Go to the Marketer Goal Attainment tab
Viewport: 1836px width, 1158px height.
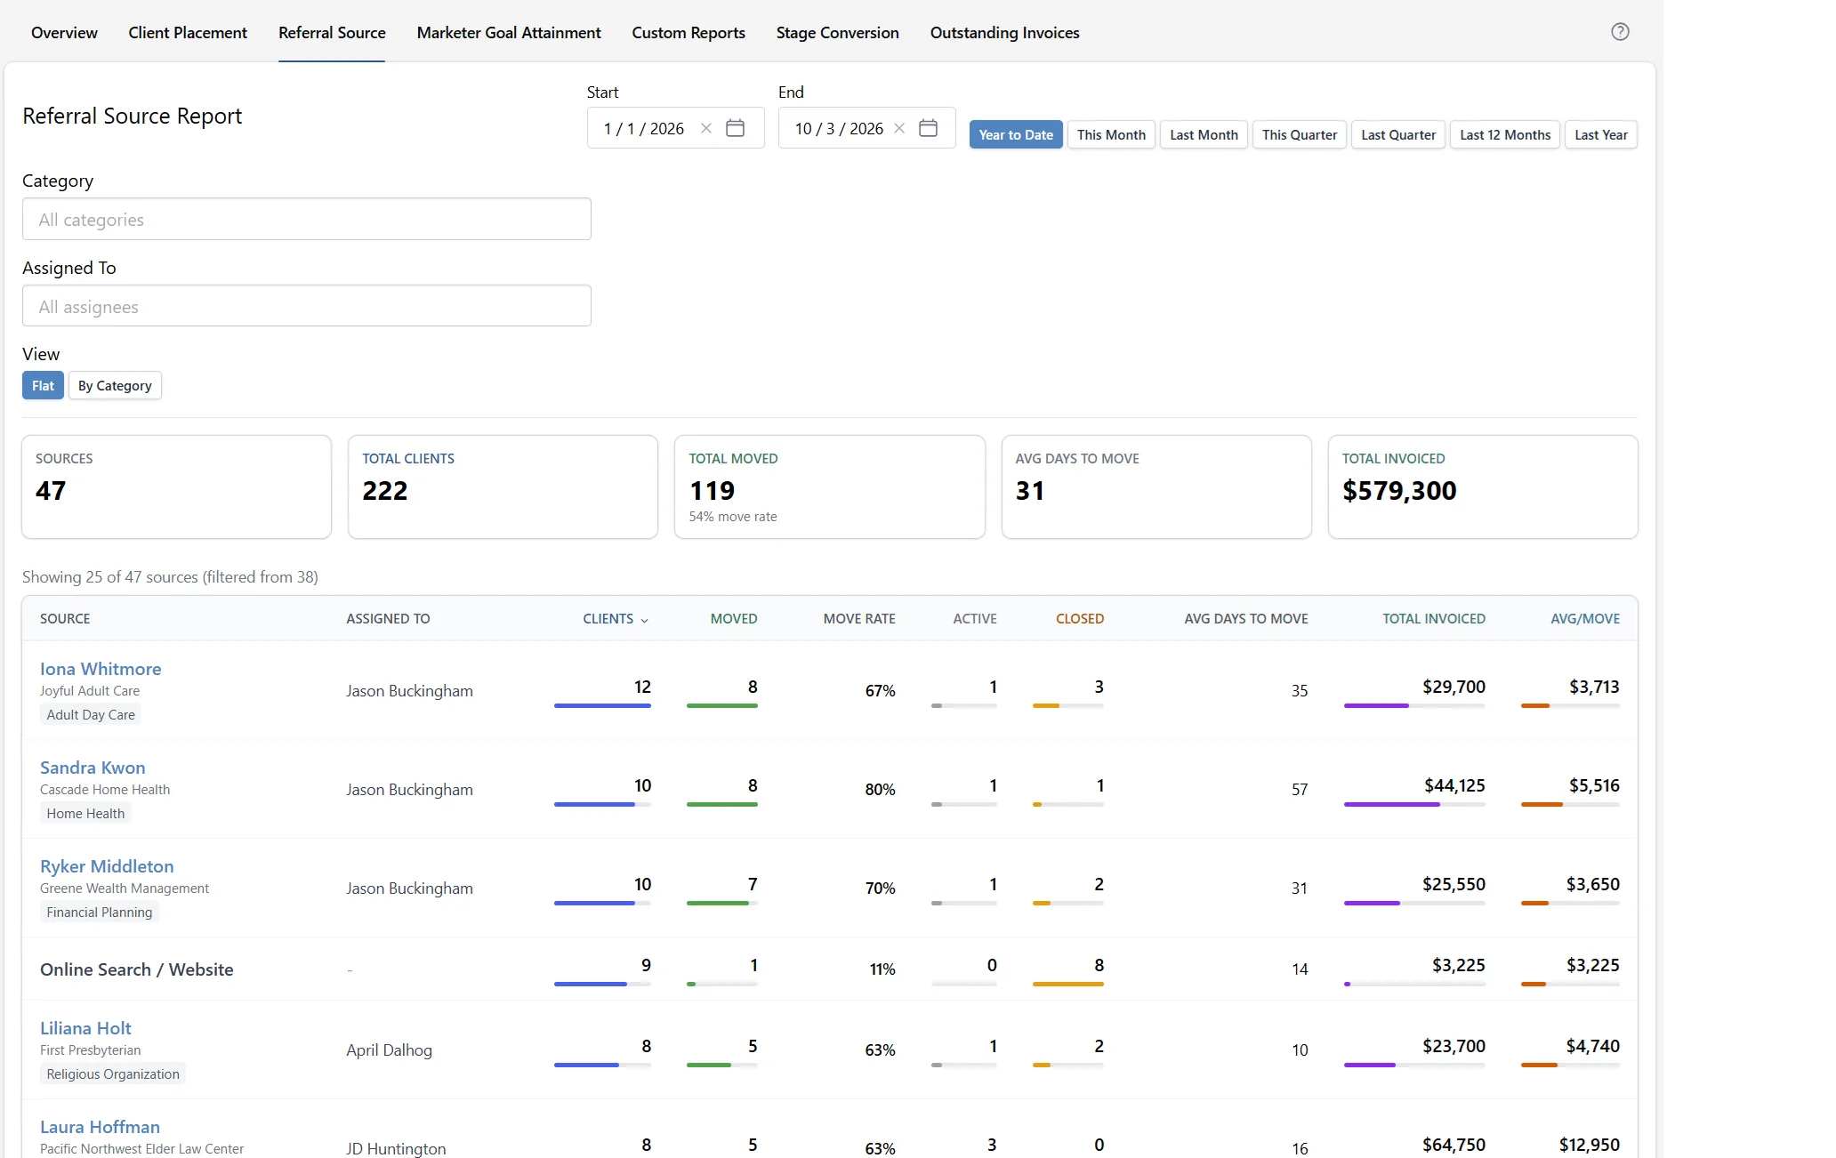point(509,33)
